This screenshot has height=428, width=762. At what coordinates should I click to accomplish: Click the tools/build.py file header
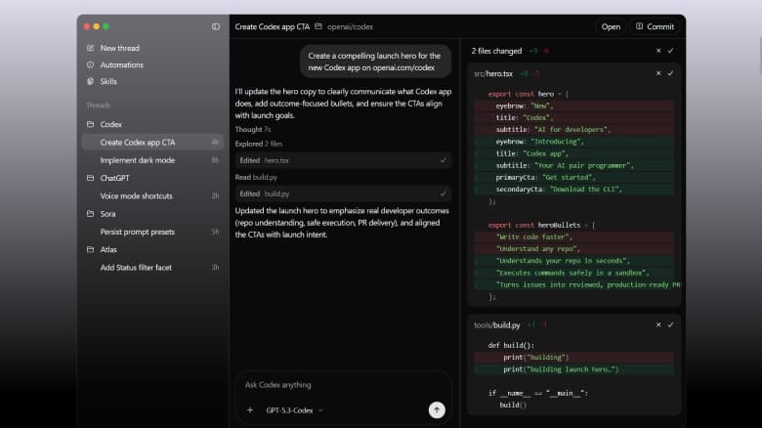coord(497,324)
